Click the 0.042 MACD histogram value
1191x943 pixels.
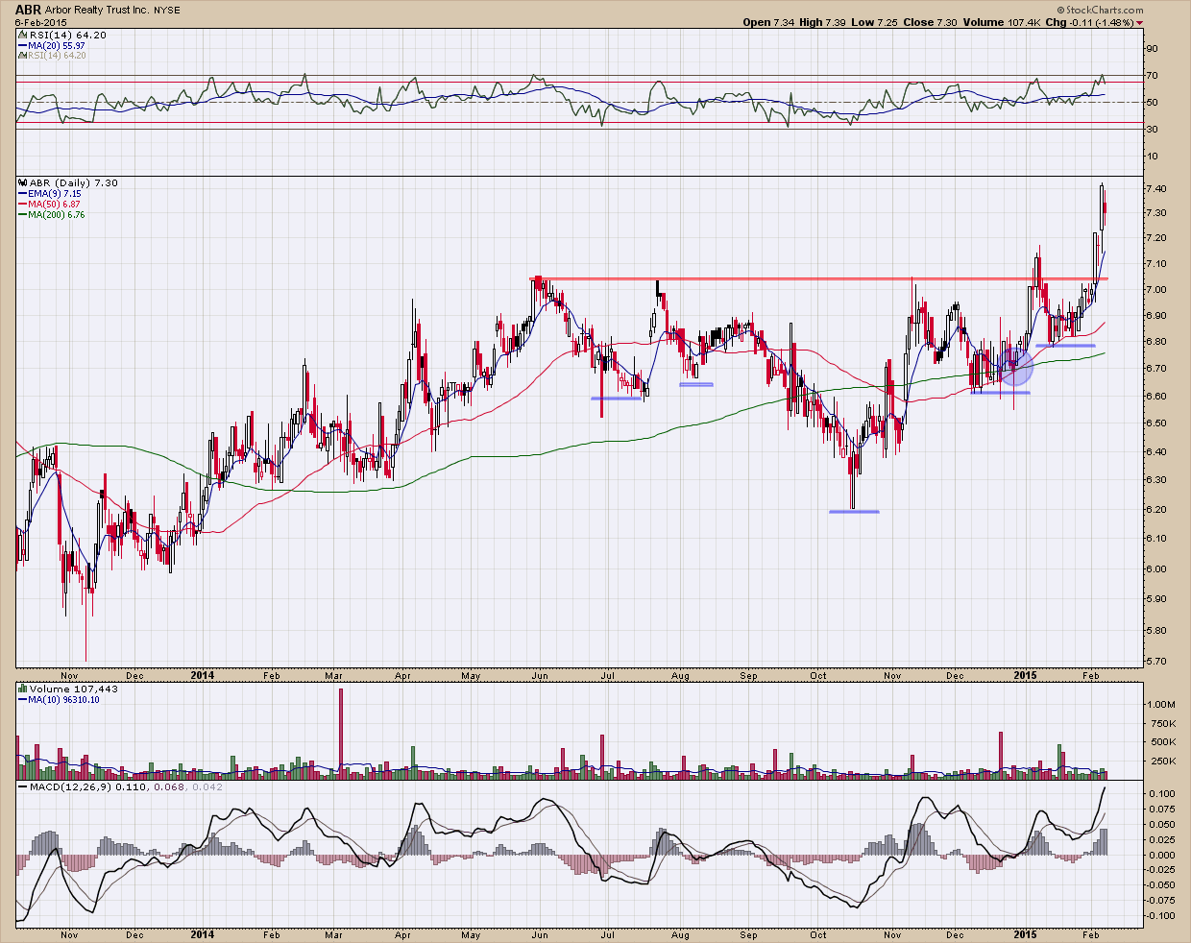pyautogui.click(x=206, y=787)
